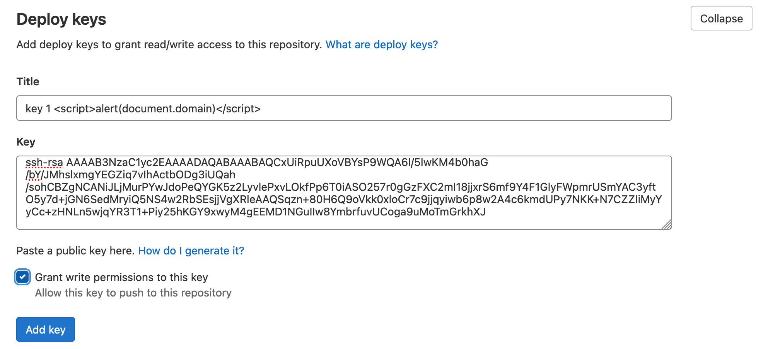Click the Collapse button
The height and width of the screenshot is (349, 768).
pyautogui.click(x=721, y=19)
